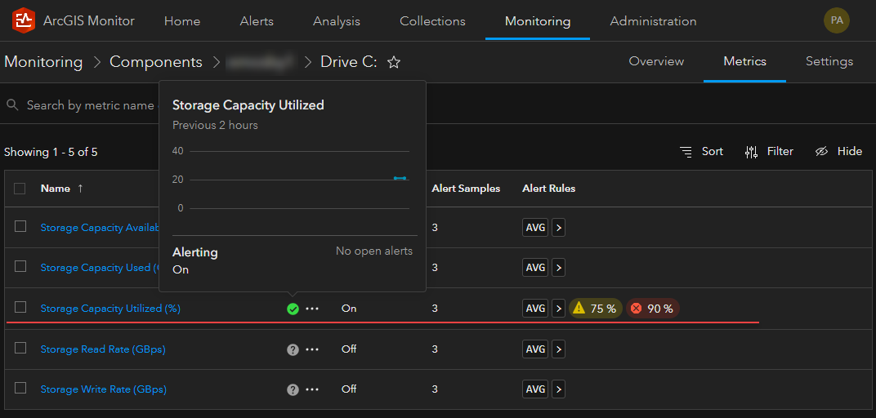Image resolution: width=876 pixels, height=418 pixels.
Task: Go to the Alerts menu
Action: [257, 21]
